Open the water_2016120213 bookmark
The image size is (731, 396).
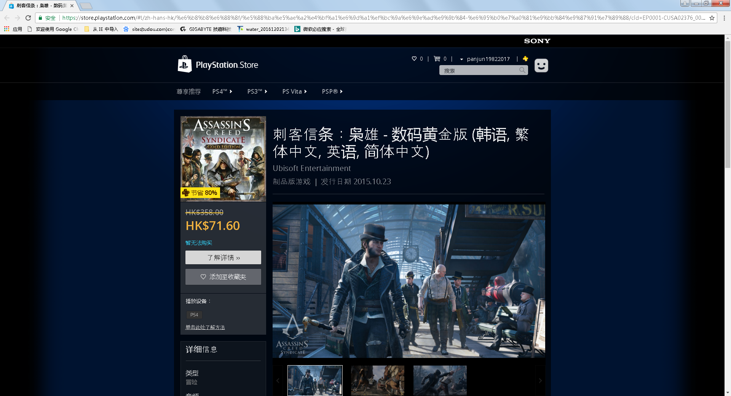click(x=263, y=29)
